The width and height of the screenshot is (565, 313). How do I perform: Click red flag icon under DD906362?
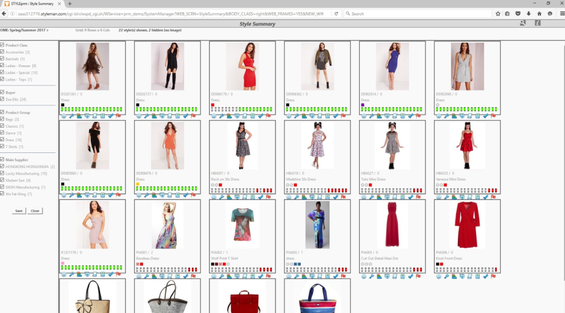click(343, 116)
